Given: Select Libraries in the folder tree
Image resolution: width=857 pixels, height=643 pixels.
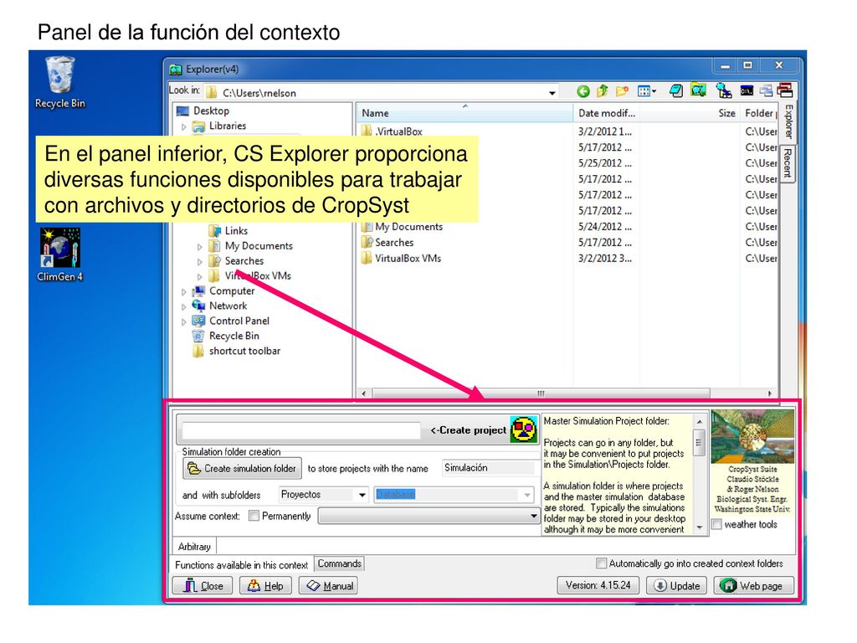Looking at the screenshot, I should point(220,126).
